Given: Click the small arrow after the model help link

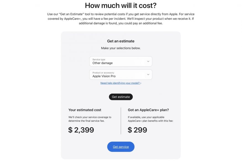Looking at the screenshot, I should tap(140, 83).
